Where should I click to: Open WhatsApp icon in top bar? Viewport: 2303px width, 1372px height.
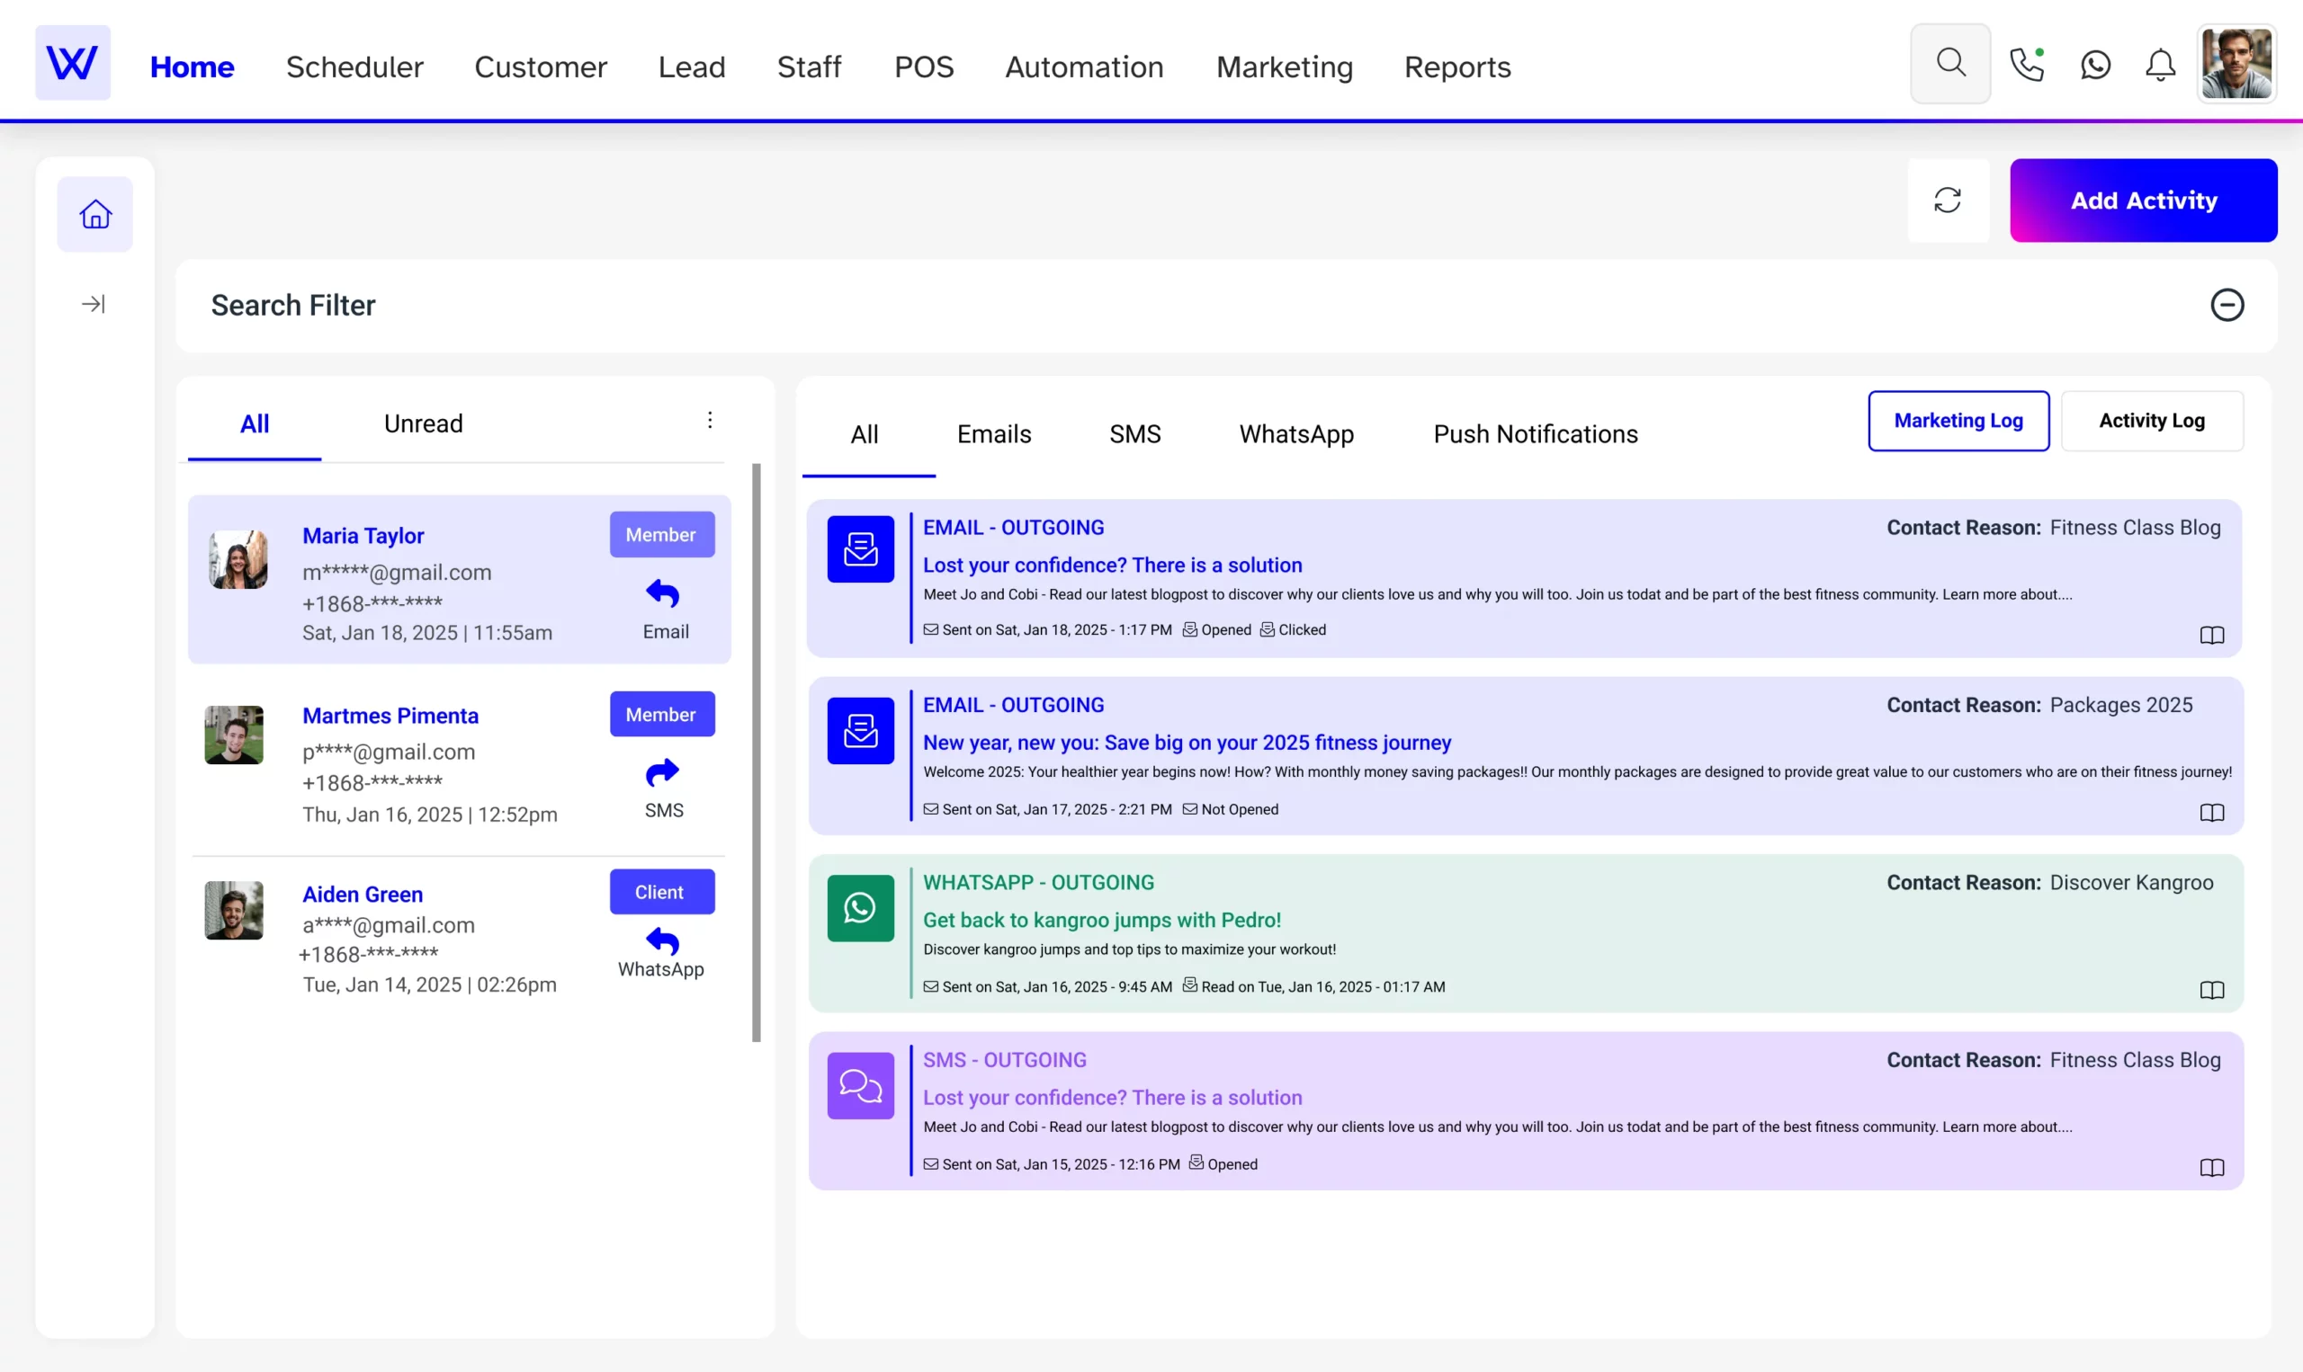point(2095,65)
